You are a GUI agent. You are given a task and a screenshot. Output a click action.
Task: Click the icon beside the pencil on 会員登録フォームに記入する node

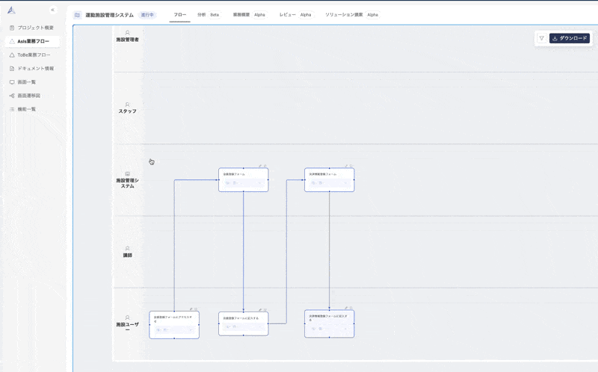[x=265, y=310]
